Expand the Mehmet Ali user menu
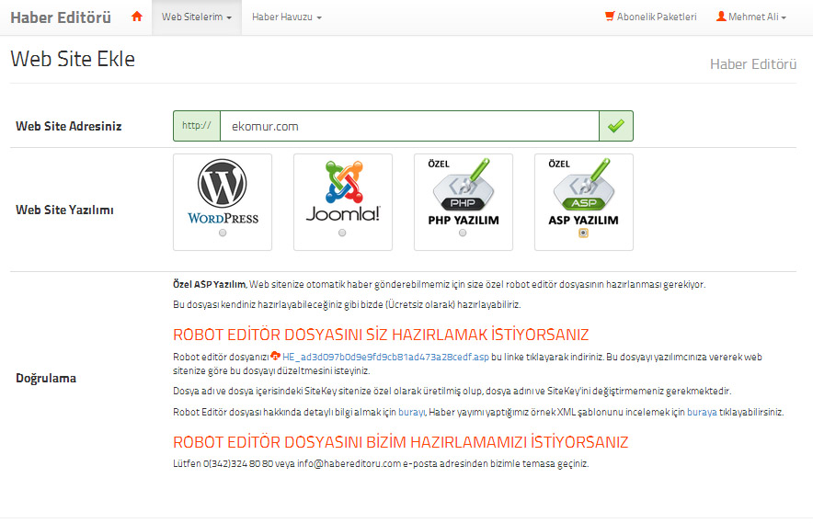813x523 pixels. (751, 17)
